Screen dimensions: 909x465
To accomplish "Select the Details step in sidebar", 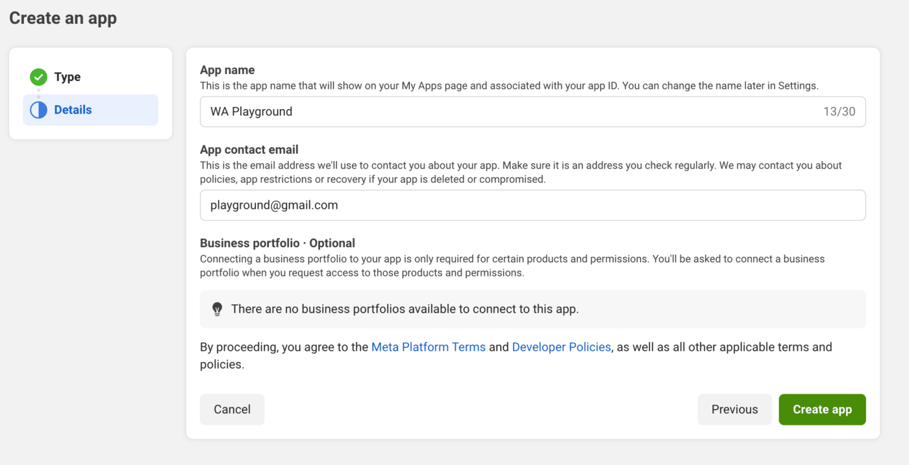I will tap(90, 110).
